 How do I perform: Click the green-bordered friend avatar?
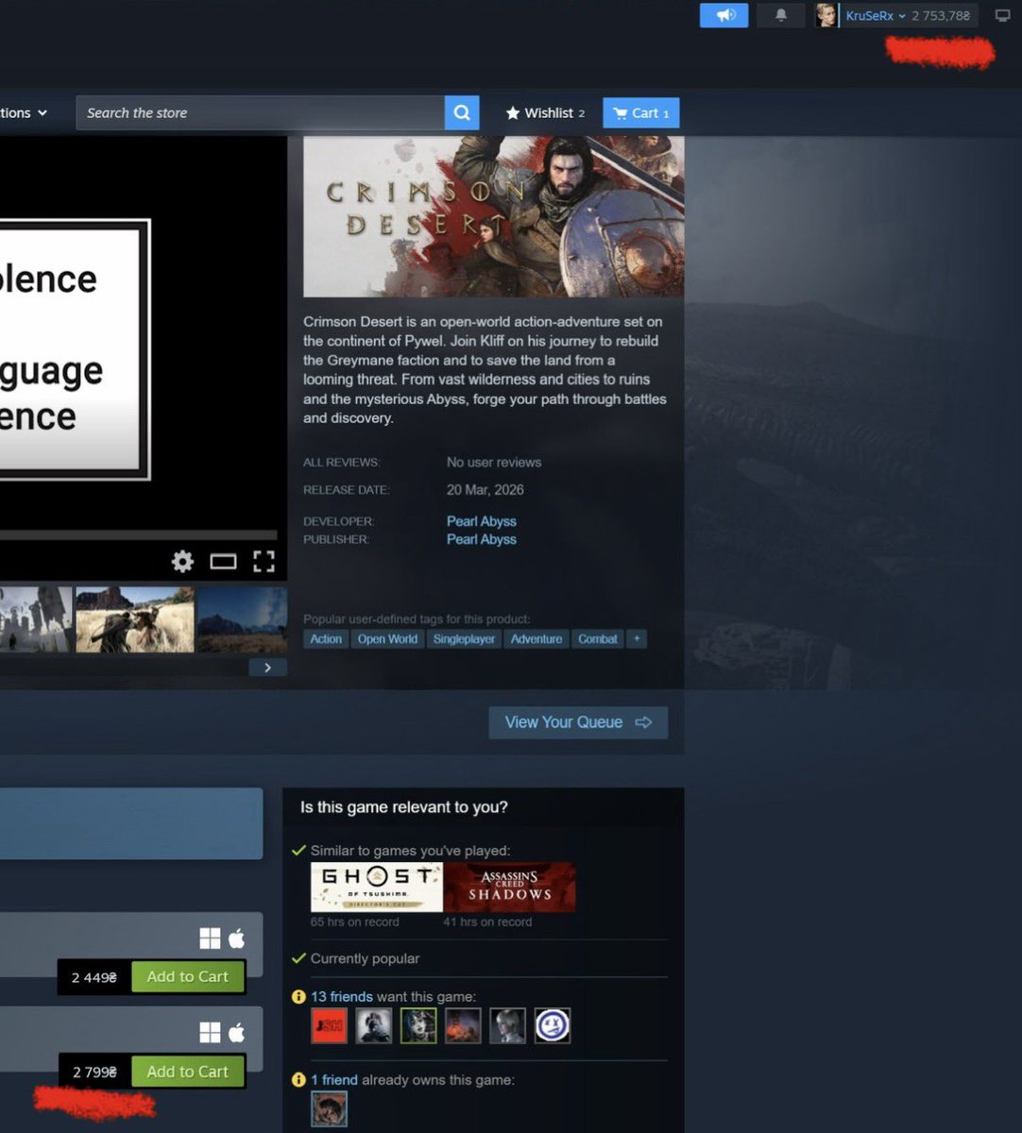click(418, 1025)
